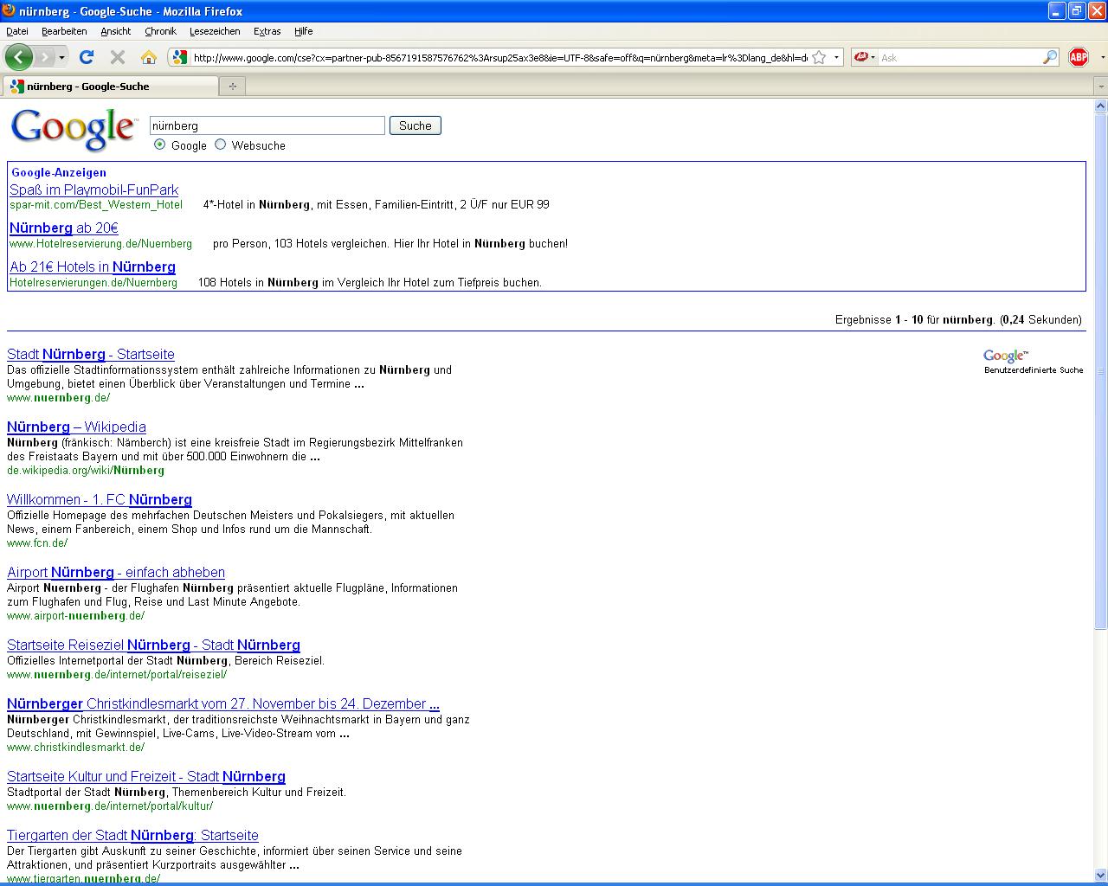Viewport: 1108px width, 886px height.
Task: Click the Ask search box
Action: pyautogui.click(x=960, y=58)
